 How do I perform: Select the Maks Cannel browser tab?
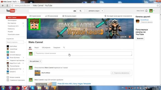10,2
